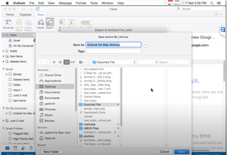Collapse the Gmail account tree
Viewport: 227px width, 155px height.
(3, 69)
